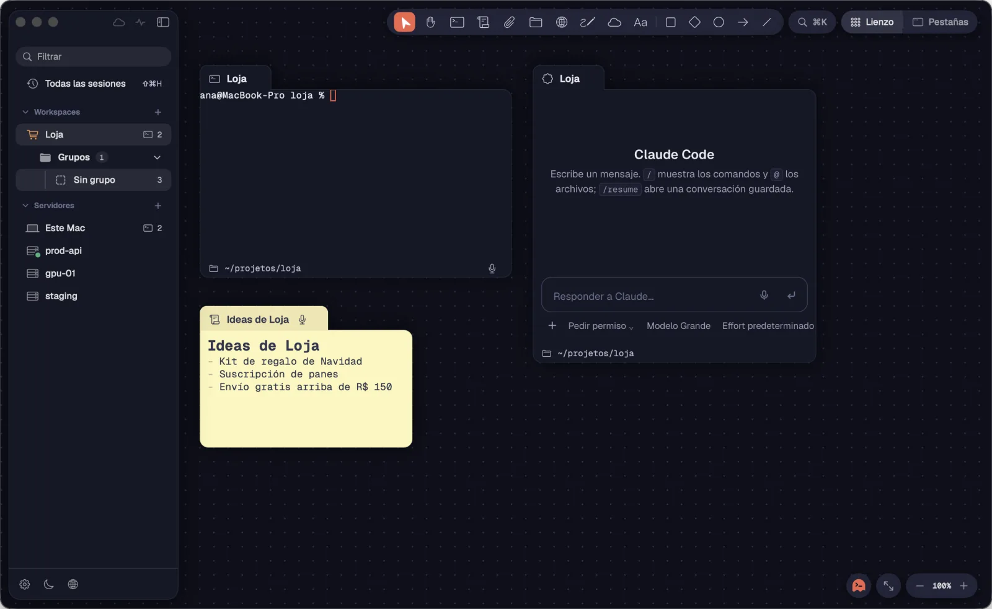The image size is (992, 609).
Task: Open search with ⌘K button
Action: point(812,22)
